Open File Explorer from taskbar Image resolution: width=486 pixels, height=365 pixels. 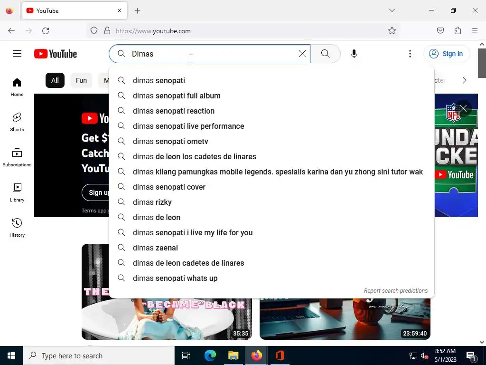pyautogui.click(x=234, y=355)
